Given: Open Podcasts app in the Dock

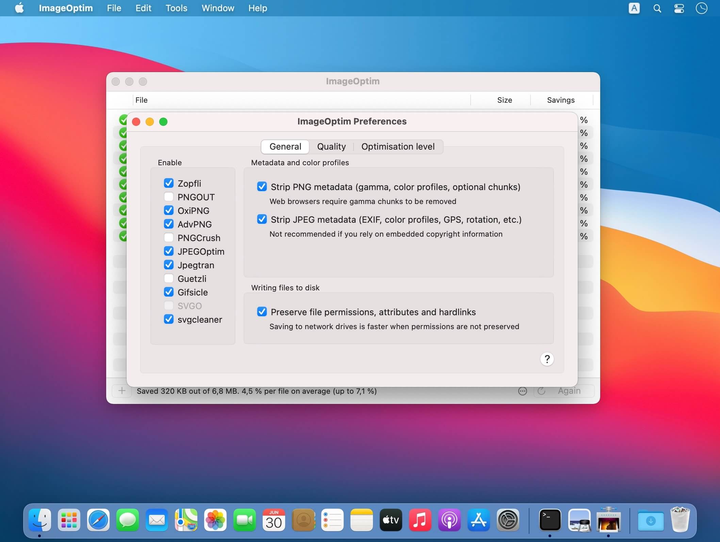Looking at the screenshot, I should 449,520.
